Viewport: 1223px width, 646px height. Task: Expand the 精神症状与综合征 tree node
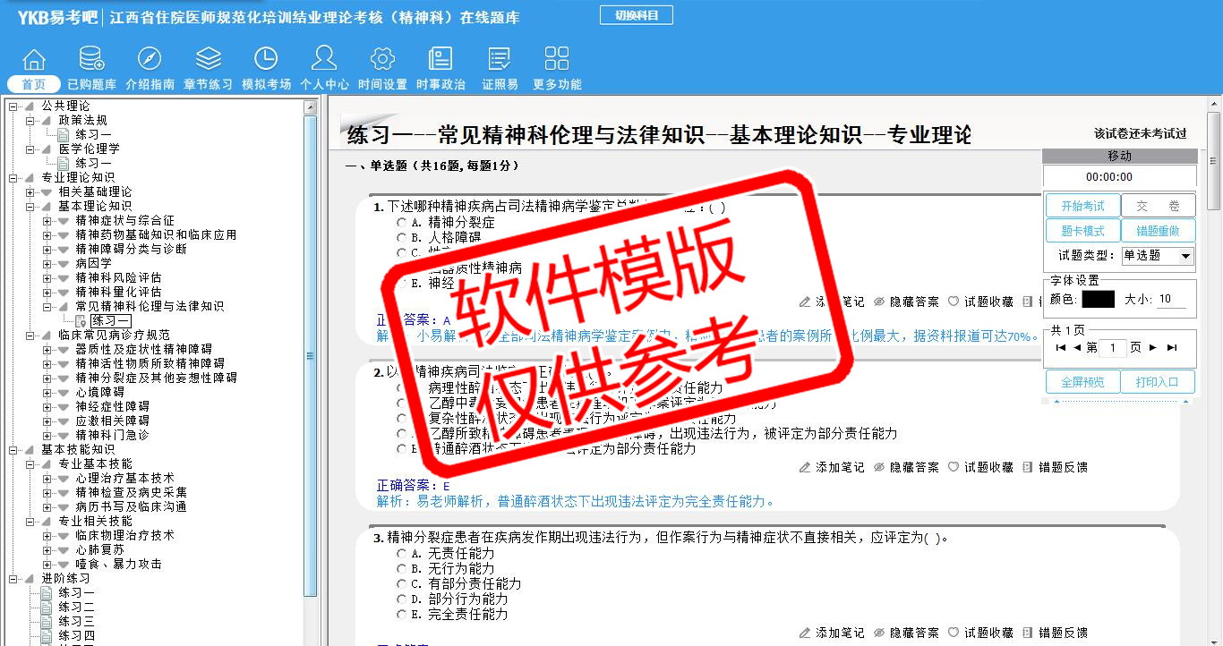point(47,221)
